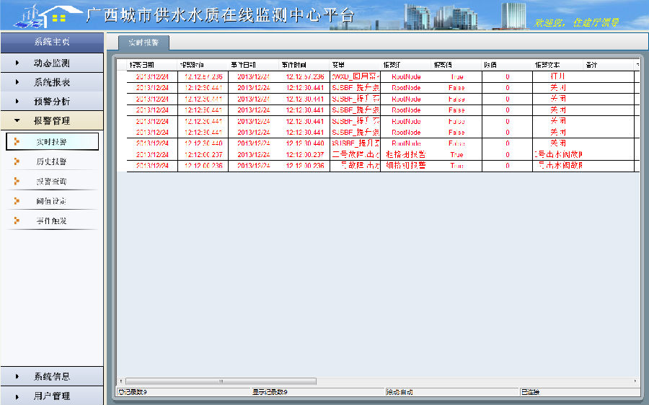Expand the 系统报表 section
The height and width of the screenshot is (405, 649).
point(51,83)
